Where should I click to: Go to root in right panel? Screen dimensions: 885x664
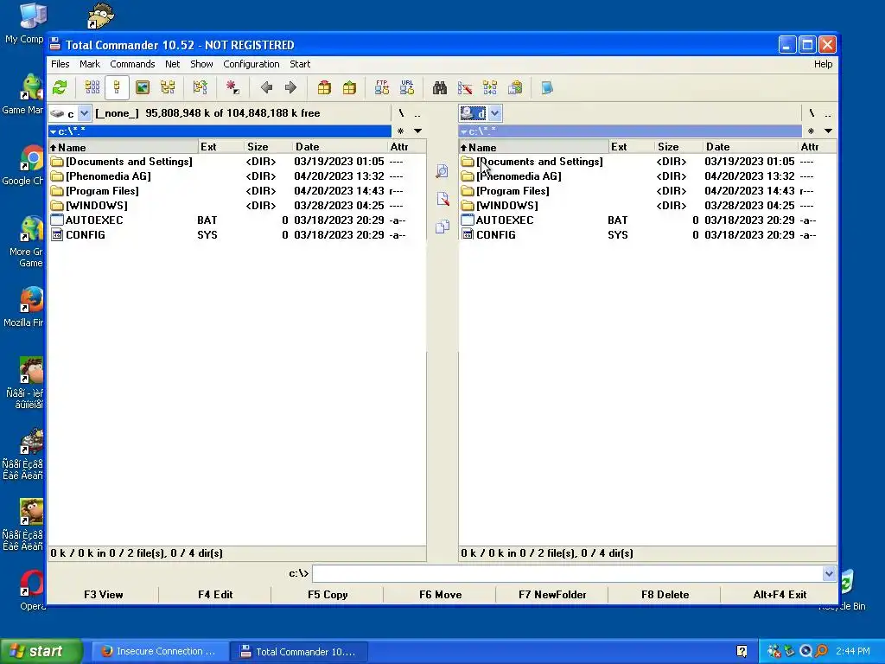(812, 113)
